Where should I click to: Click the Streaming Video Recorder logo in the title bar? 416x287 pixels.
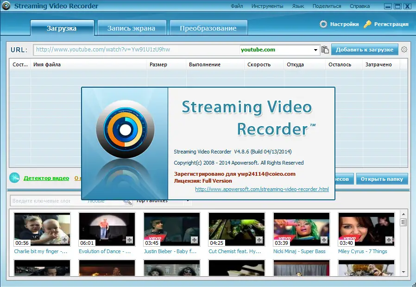click(6, 6)
